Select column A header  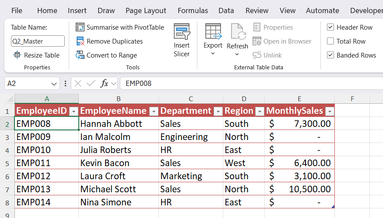[47, 99]
